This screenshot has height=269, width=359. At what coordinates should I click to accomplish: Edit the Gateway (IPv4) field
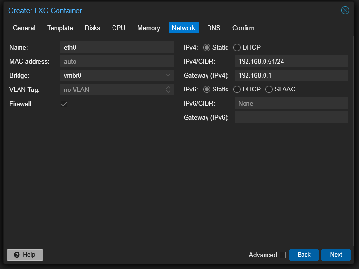[291, 75]
